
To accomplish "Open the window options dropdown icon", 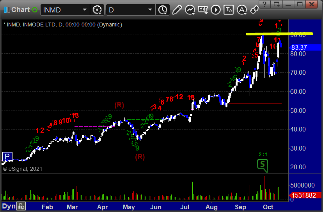I will point(277,4).
